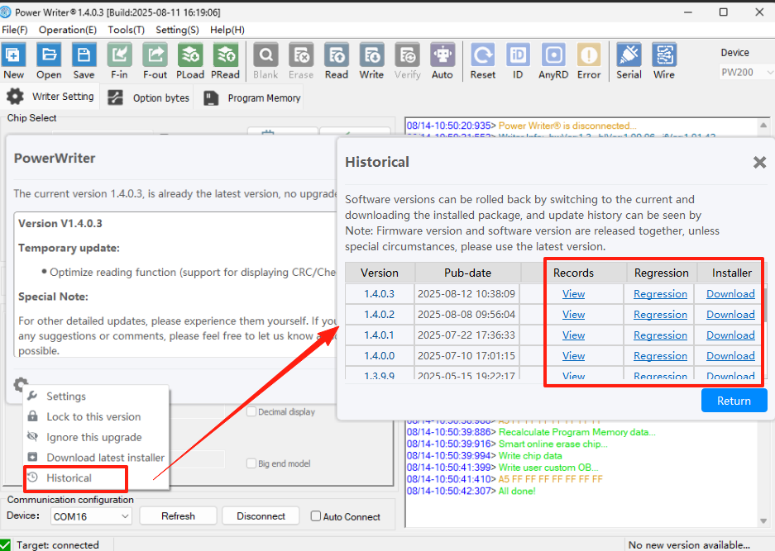Click the F-in firmware import icon
The height and width of the screenshot is (551, 775).
119,61
